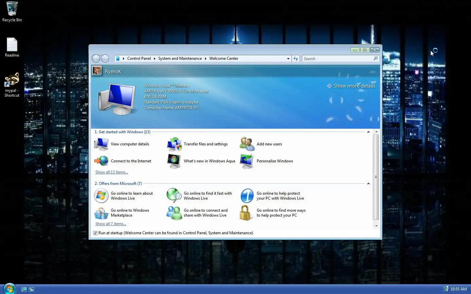The height and width of the screenshot is (294, 471).
Task: Toggle the Run at startup checkbox
Action: (x=95, y=233)
